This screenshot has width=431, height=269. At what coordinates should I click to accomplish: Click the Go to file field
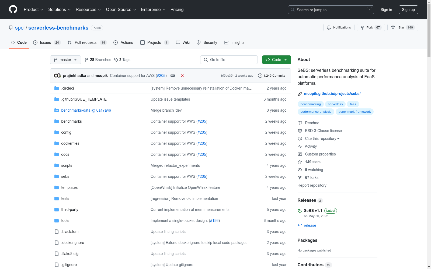tap(229, 60)
